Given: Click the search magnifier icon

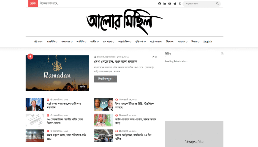Looking at the screenshot, I should (x=217, y=4).
